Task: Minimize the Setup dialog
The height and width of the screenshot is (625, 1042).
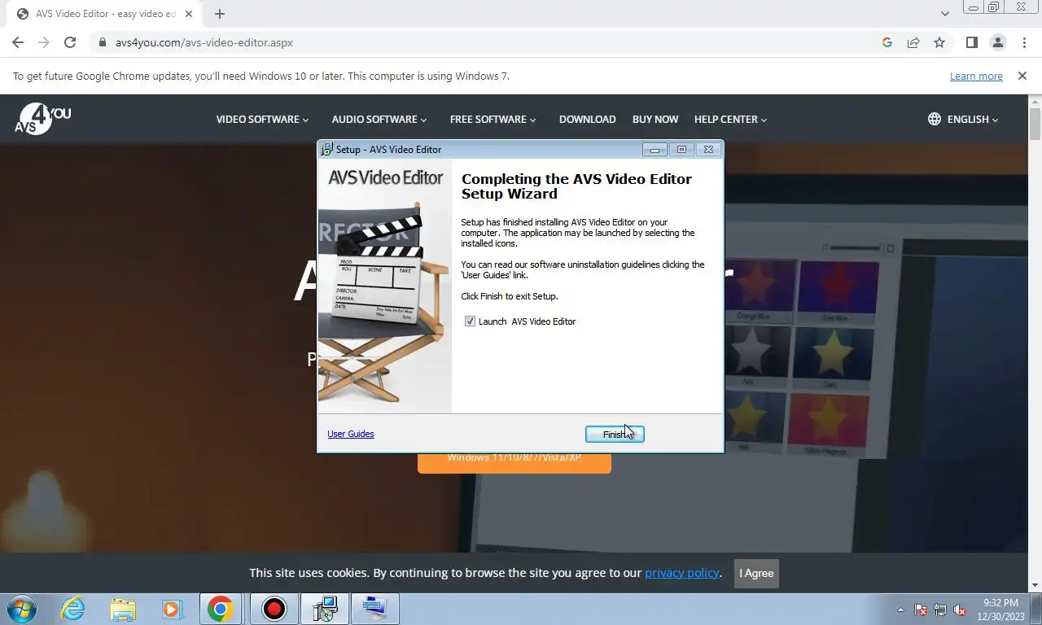Action: tap(655, 150)
